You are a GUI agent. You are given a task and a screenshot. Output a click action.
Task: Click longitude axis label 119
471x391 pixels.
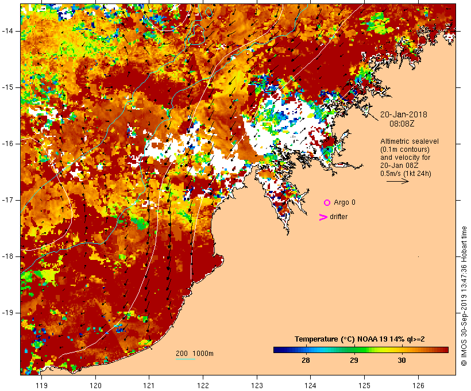(x=41, y=386)
